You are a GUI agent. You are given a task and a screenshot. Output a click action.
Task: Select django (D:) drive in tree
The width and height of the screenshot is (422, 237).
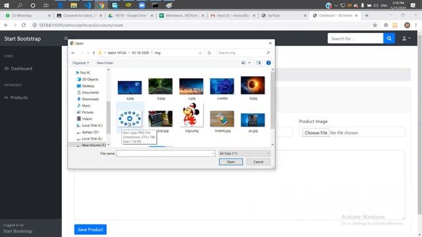point(90,132)
